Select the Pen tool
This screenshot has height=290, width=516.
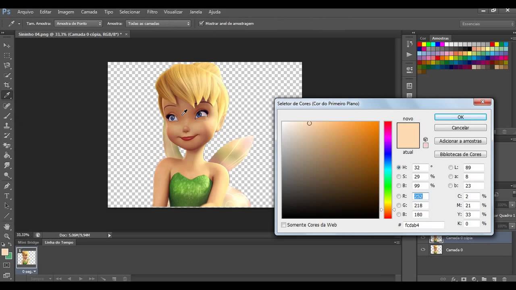point(7,186)
